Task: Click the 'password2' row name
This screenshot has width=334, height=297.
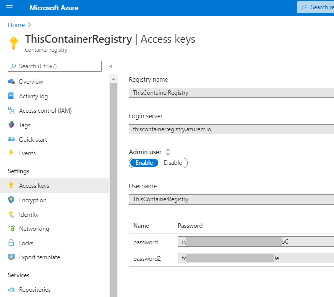Action: coord(147,259)
